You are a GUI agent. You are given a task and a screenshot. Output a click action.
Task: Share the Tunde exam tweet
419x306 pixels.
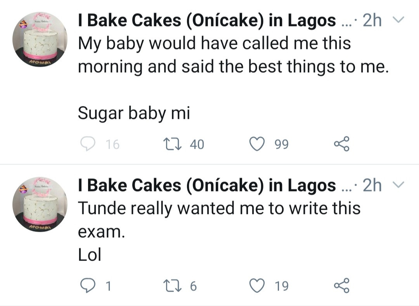click(x=341, y=286)
